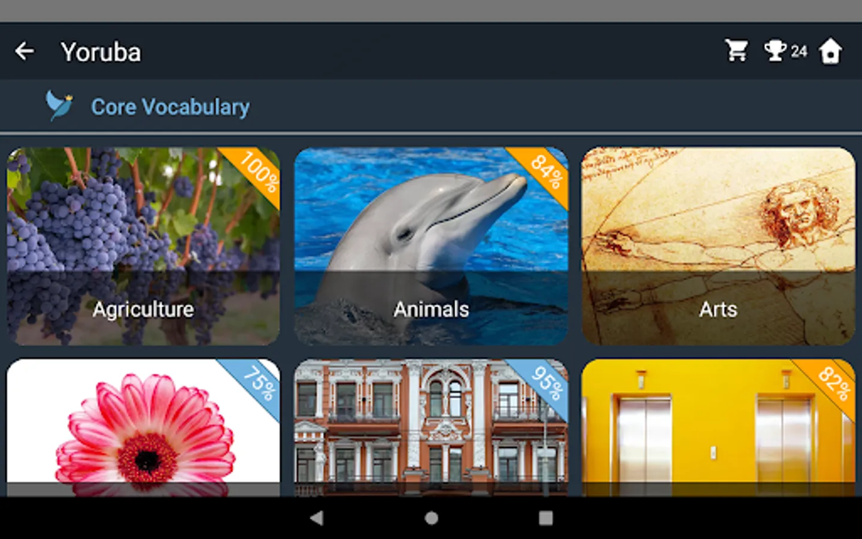Select the building facade category card
Image resolution: width=862 pixels, height=539 pixels.
pos(431,428)
